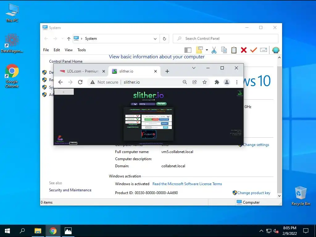Select the Recycle Bin icon

(x=301, y=196)
